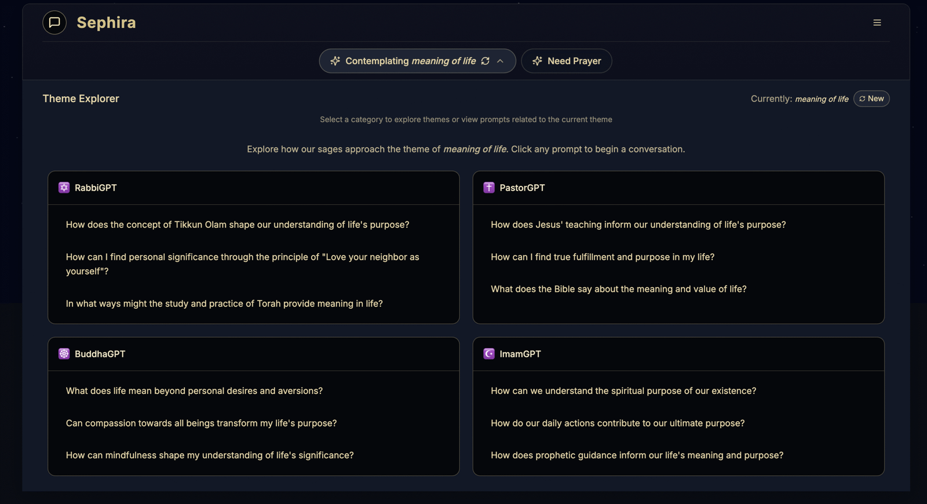Click the Sephira chat bubble logo icon
Viewport: 927px width, 504px height.
click(x=54, y=23)
